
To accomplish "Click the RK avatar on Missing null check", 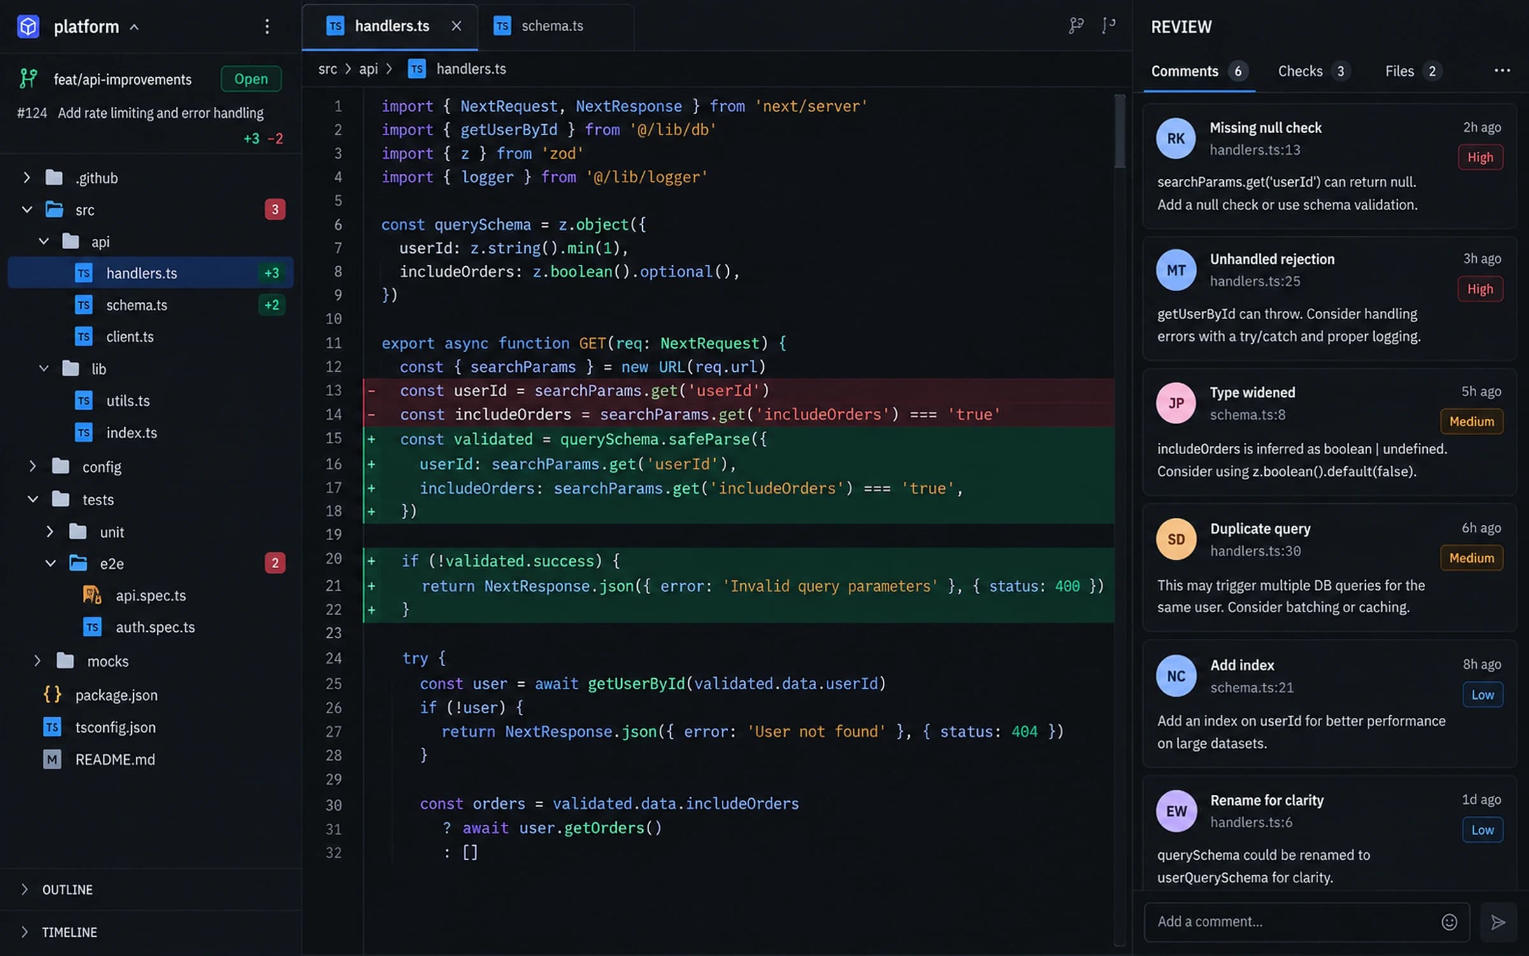I will [1175, 138].
